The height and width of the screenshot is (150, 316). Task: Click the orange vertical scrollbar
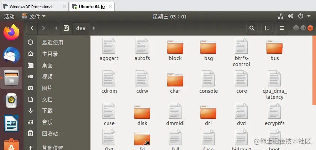coord(314,70)
